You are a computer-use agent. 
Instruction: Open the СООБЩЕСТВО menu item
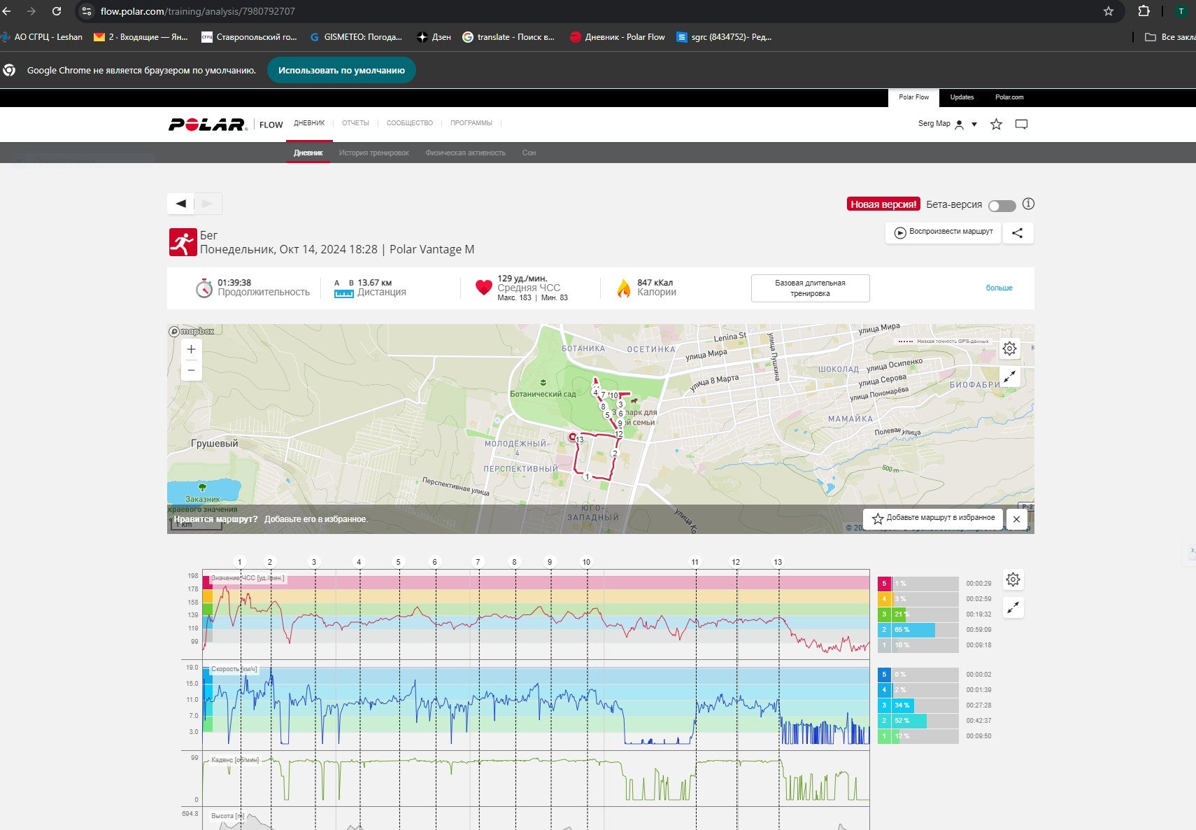coord(410,123)
